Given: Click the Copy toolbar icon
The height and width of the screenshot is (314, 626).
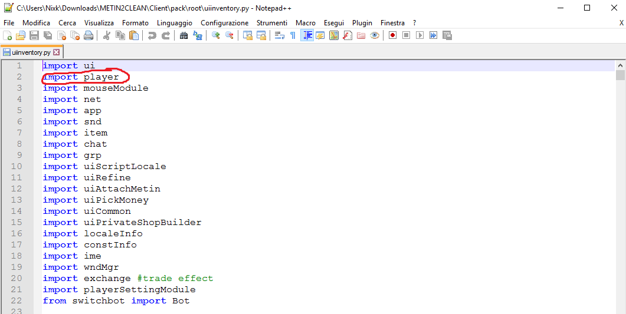Looking at the screenshot, I should coord(120,35).
